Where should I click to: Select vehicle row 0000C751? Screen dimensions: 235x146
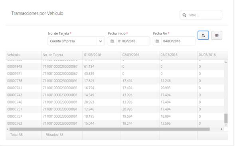pyautogui.click(x=115, y=109)
